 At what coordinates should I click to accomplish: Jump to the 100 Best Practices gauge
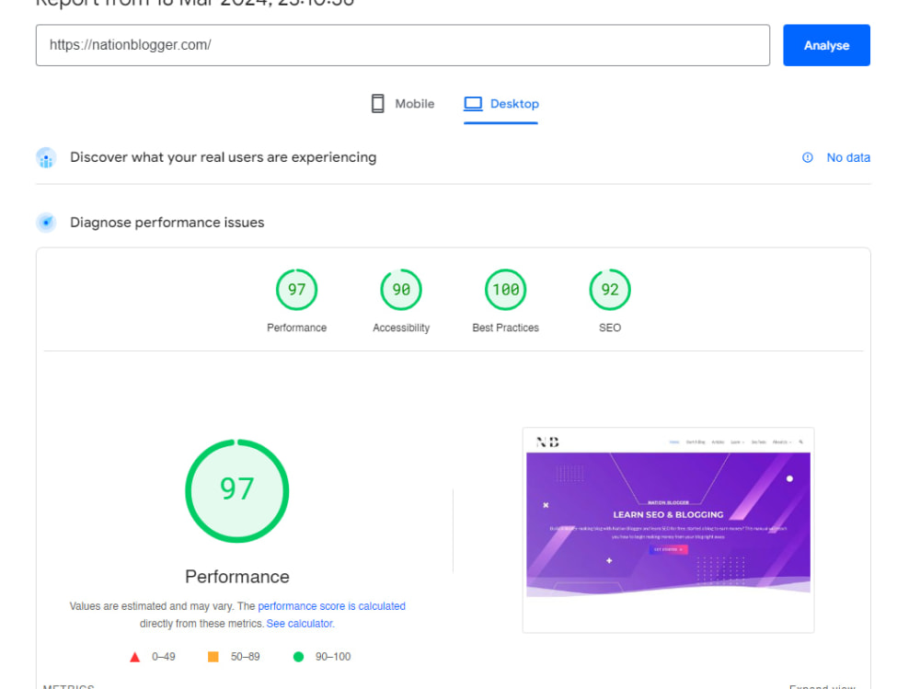coord(505,290)
